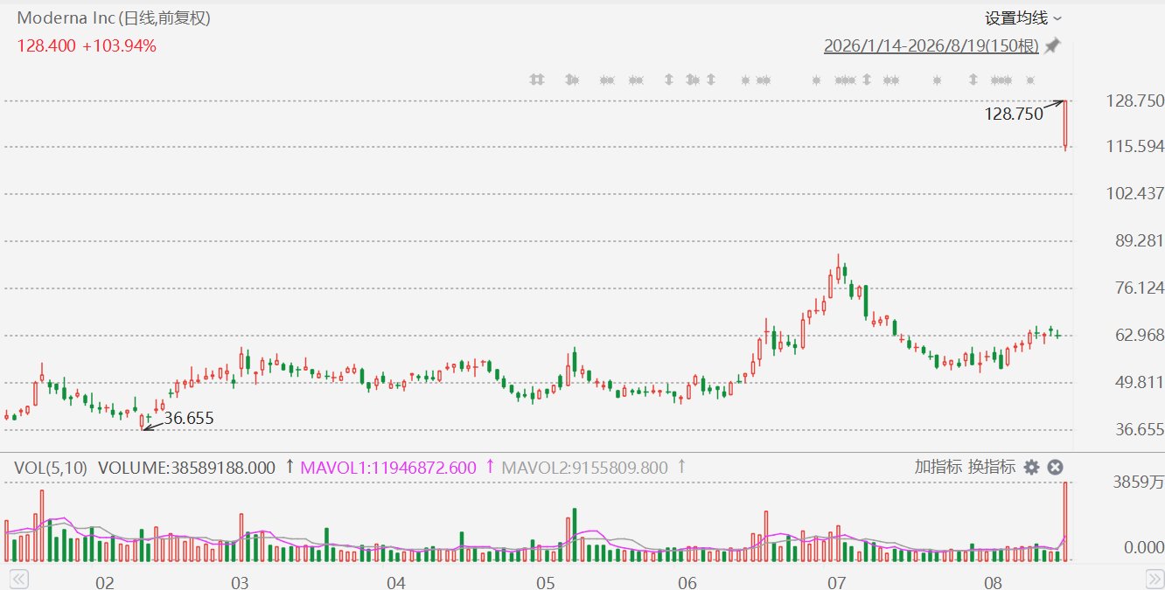
Task: Click the Moderna Inc (日线,前复权) chart title
Action: point(114,18)
